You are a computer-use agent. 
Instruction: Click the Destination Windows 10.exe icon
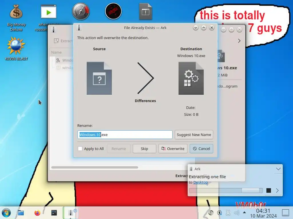click(191, 78)
